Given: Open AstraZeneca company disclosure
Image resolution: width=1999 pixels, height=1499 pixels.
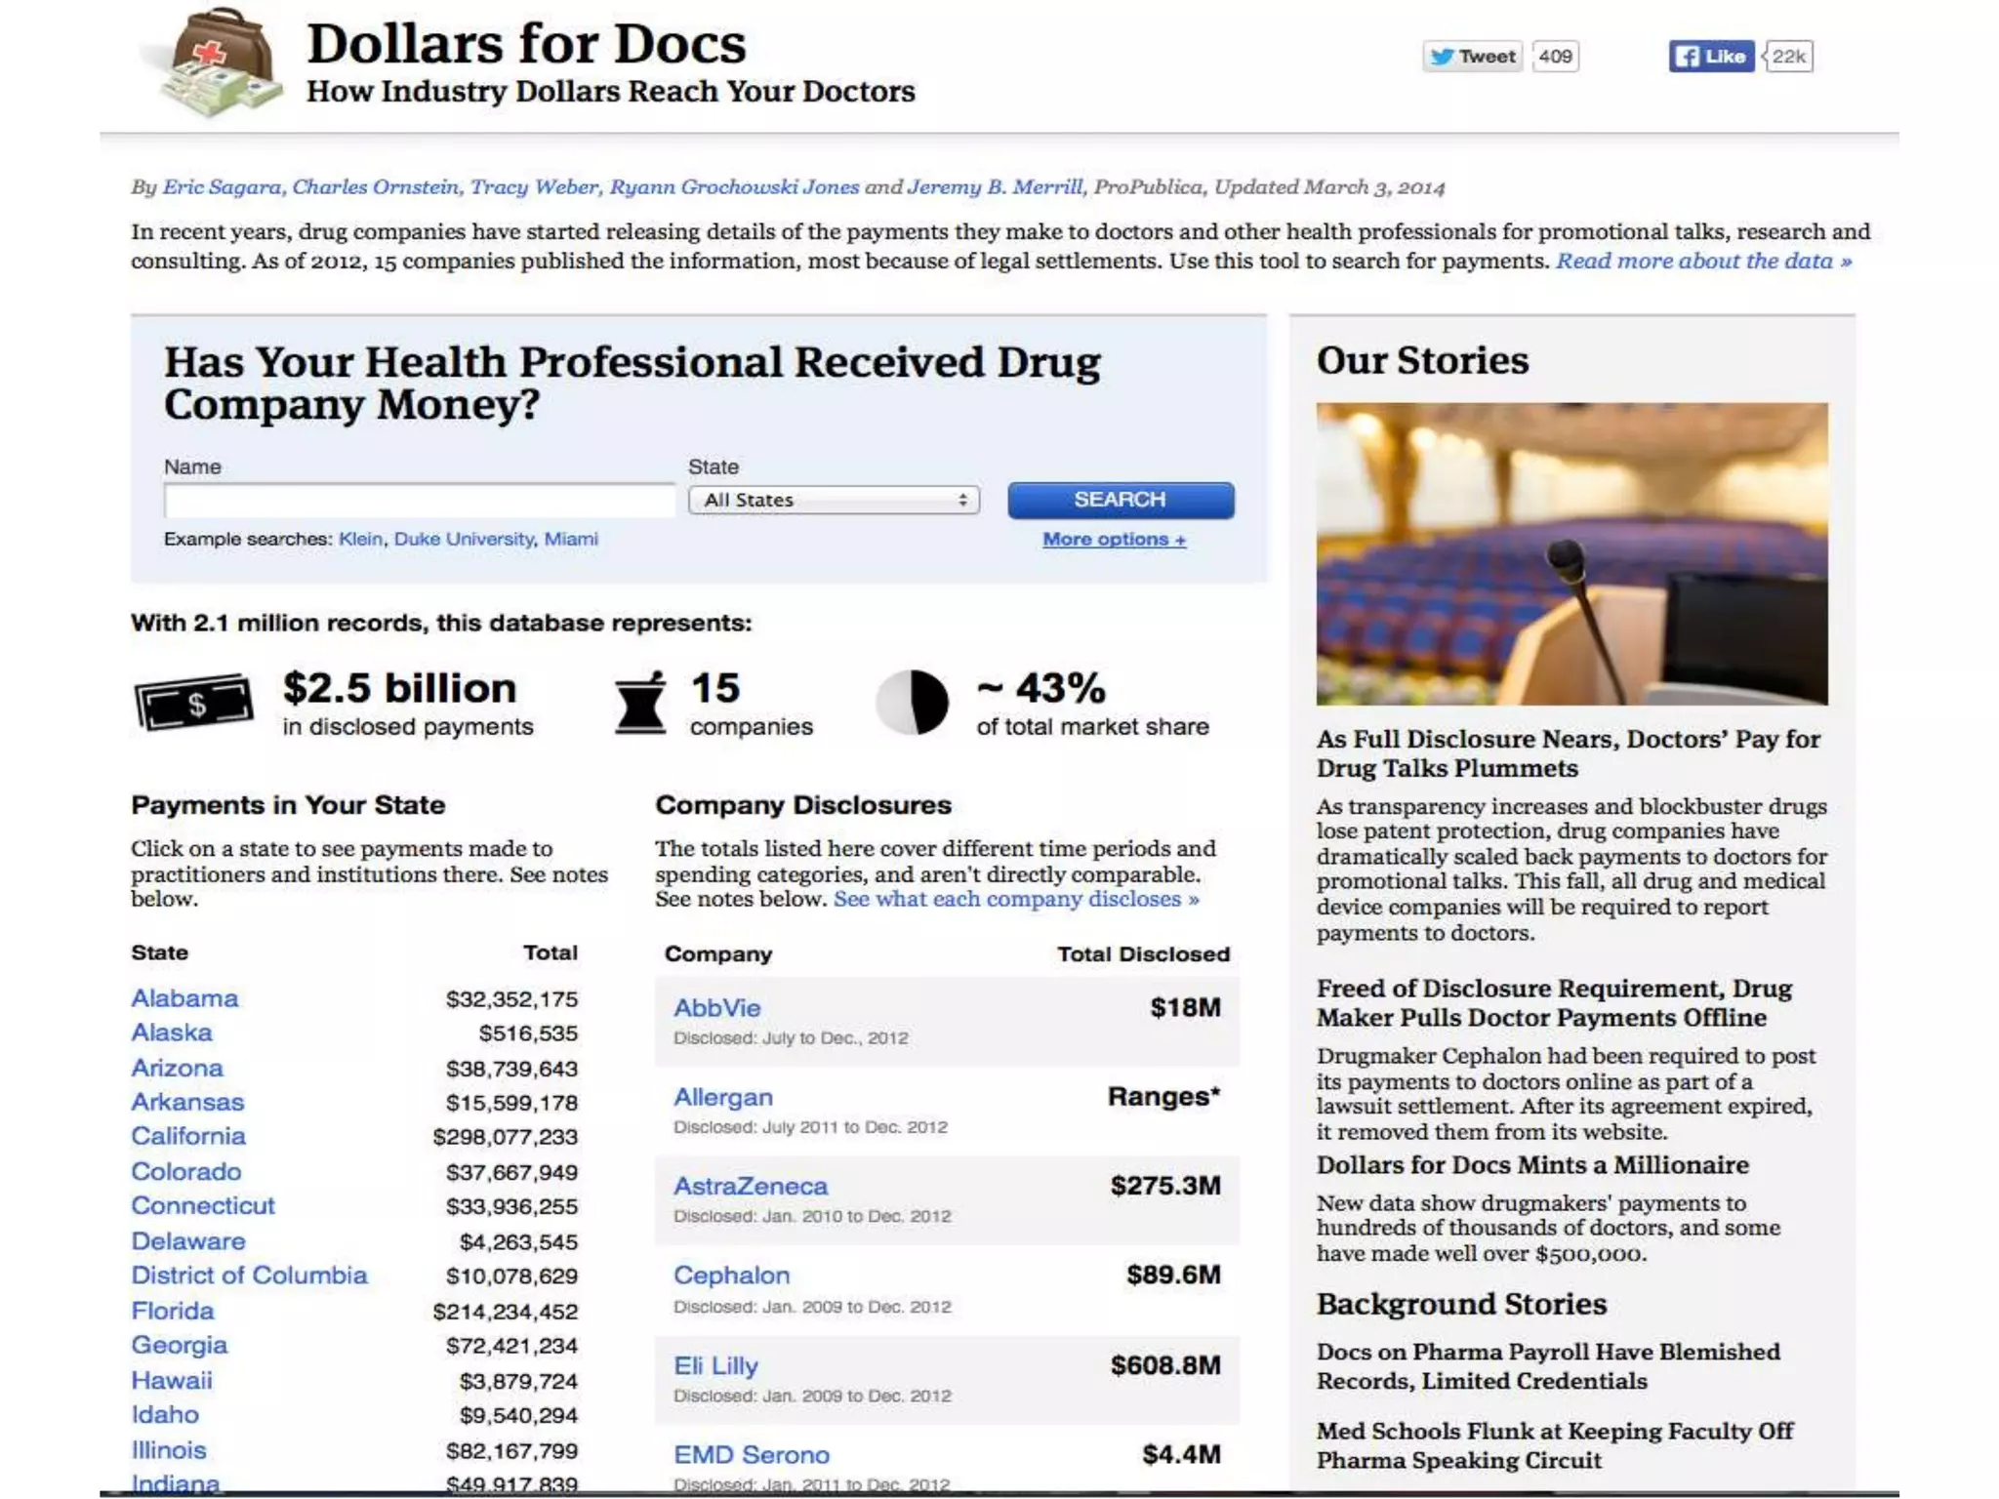Looking at the screenshot, I should [750, 1186].
